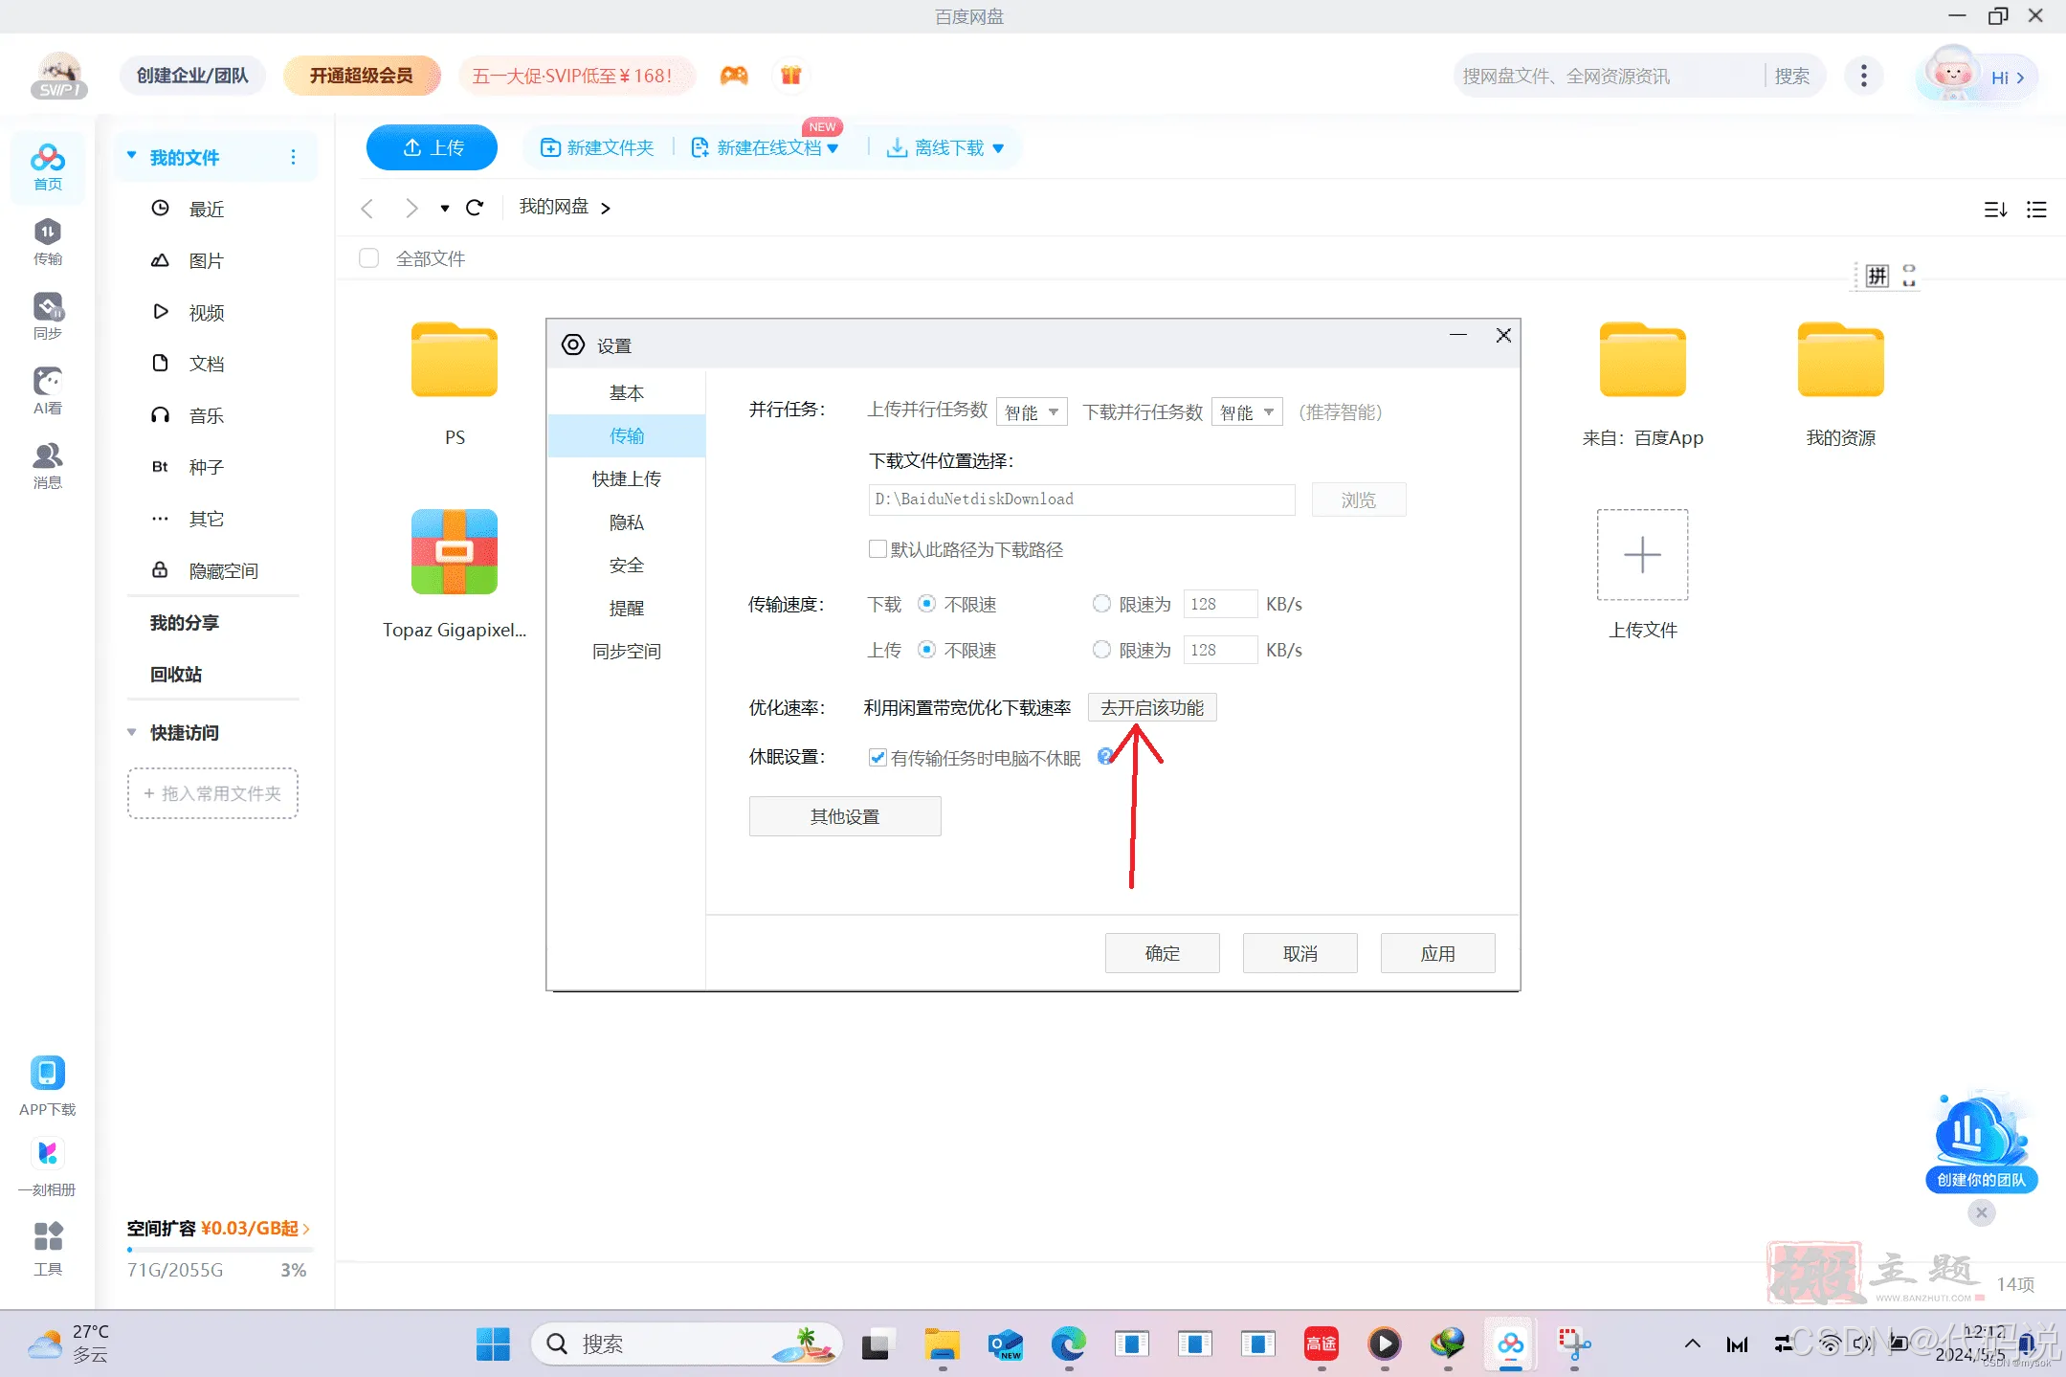
Task: Switch to 快捷上传 settings tab
Action: tap(626, 479)
